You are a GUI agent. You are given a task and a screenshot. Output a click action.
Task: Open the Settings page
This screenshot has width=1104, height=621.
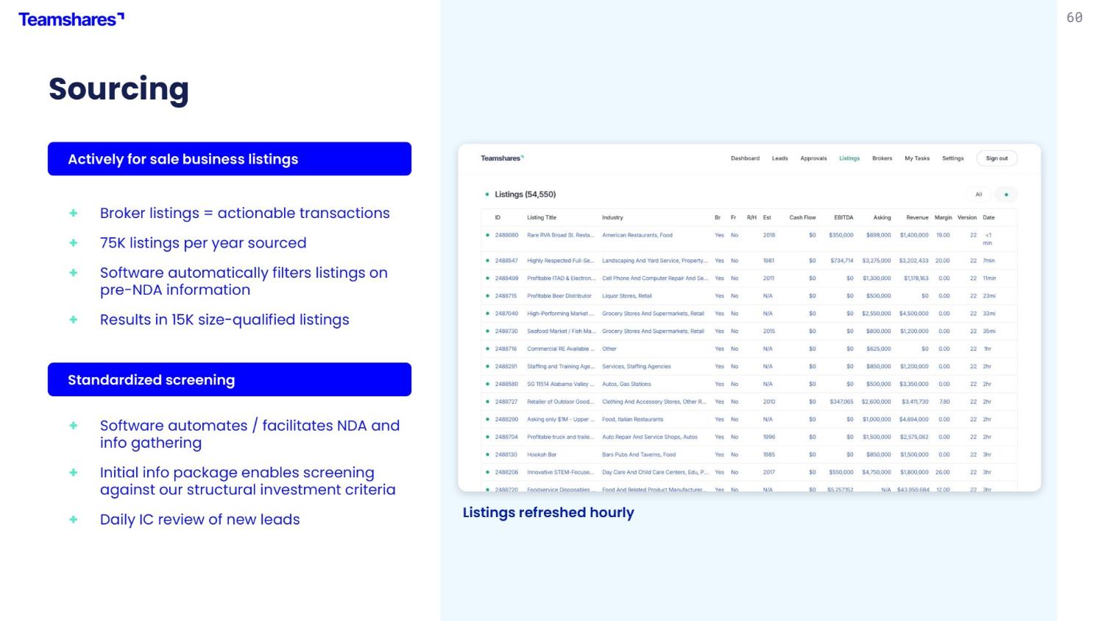[952, 158]
